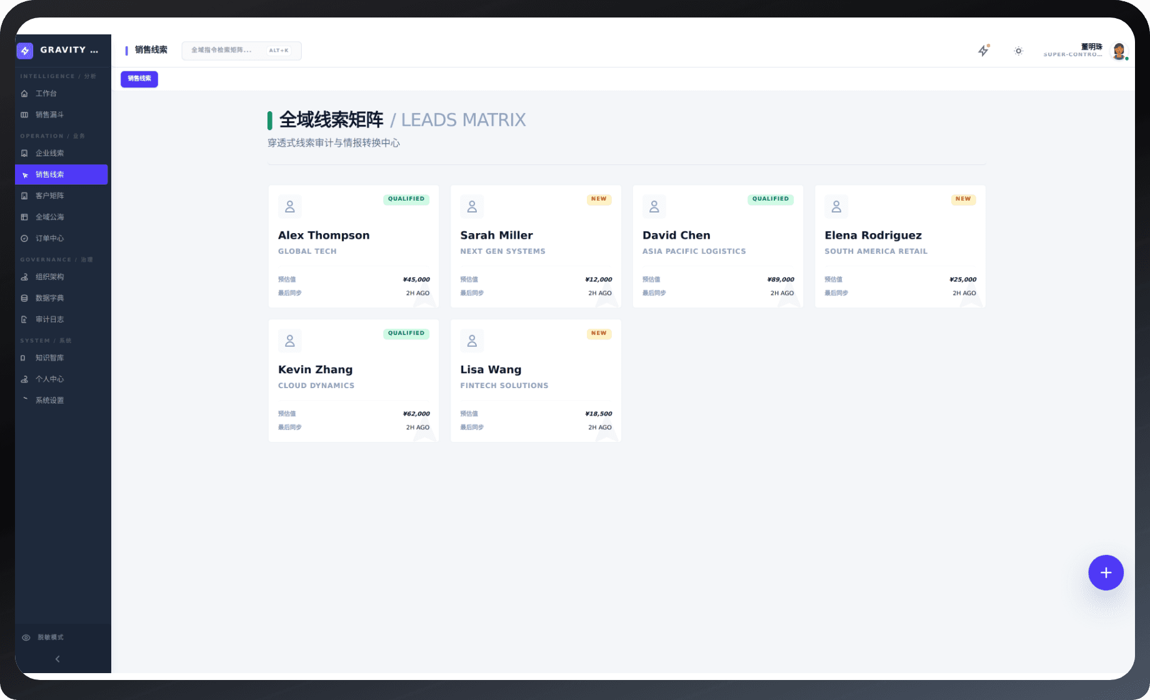Open 客户矩阵 in the sidebar
The height and width of the screenshot is (700, 1150).
[x=61, y=196]
